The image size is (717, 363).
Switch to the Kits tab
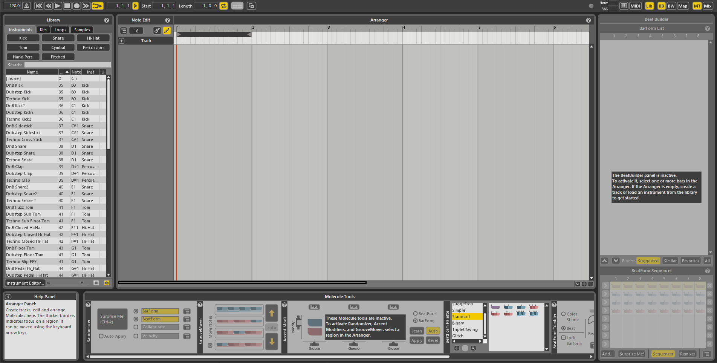click(43, 30)
